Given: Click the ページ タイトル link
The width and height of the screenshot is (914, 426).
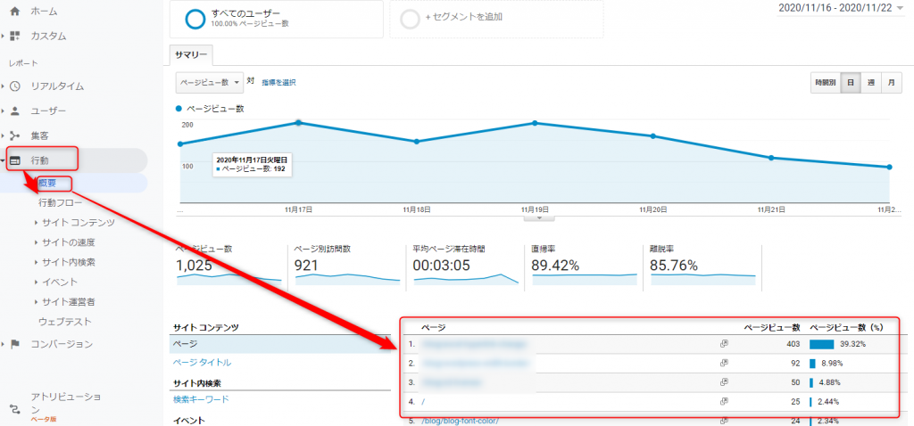Looking at the screenshot, I should coord(203,363).
